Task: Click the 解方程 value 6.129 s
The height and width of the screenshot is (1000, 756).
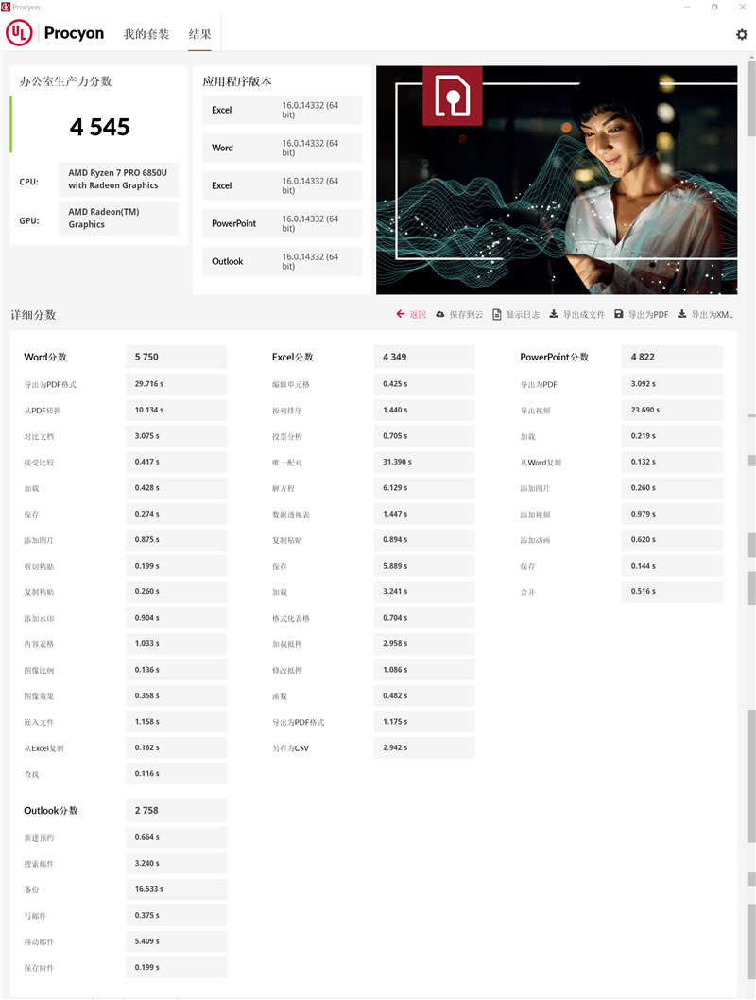Action: coord(424,488)
